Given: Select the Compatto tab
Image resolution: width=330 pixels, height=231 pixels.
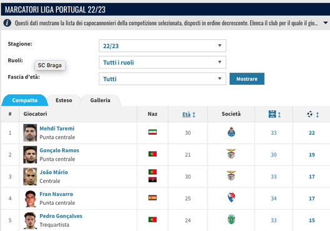Looking at the screenshot, I should 24,101.
